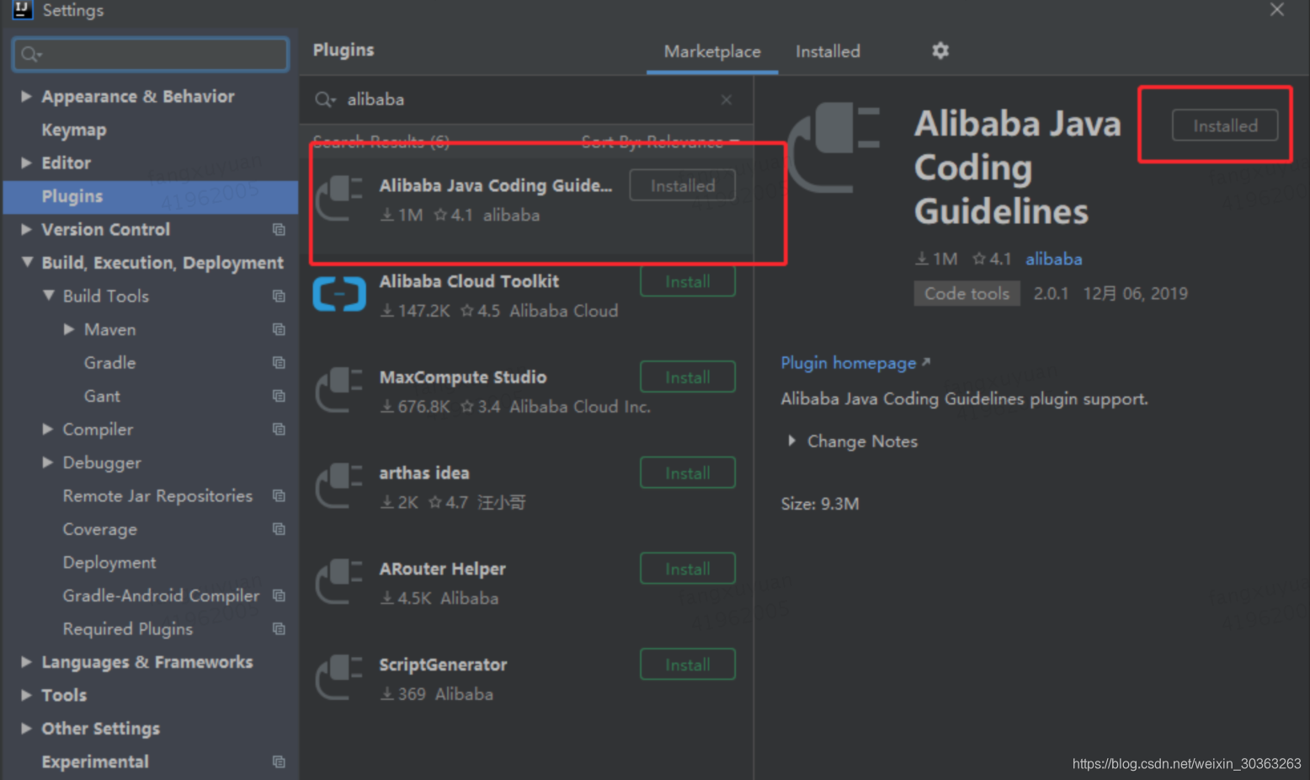Expand the Change Notes section
Image resolution: width=1310 pixels, height=780 pixels.
[791, 441]
